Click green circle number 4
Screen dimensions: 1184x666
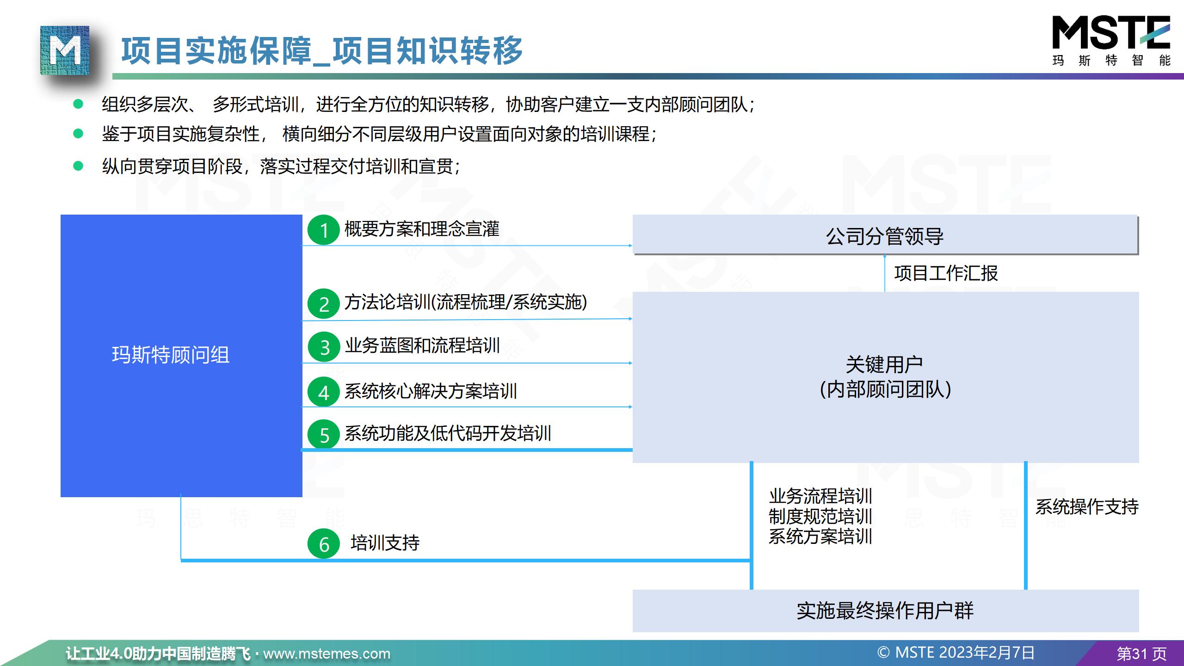point(324,392)
